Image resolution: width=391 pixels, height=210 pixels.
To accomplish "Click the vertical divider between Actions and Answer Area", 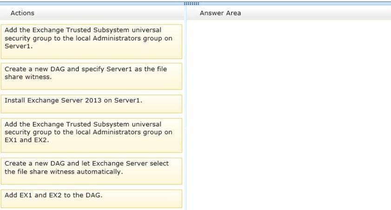I will tap(185, 108).
